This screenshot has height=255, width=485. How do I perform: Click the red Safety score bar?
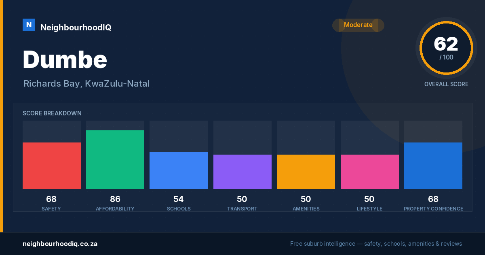(52, 166)
